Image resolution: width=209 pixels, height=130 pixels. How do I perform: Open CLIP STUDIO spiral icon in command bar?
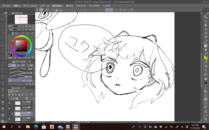point(47,10)
